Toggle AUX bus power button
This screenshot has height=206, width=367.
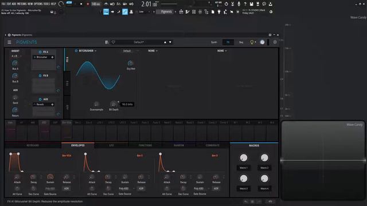(x=40, y=99)
